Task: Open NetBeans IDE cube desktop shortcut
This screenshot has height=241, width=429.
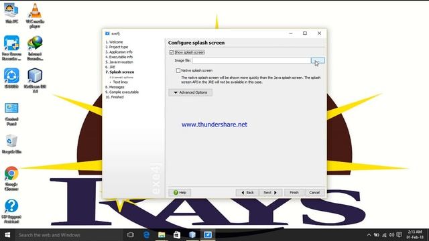Action: pos(35,80)
